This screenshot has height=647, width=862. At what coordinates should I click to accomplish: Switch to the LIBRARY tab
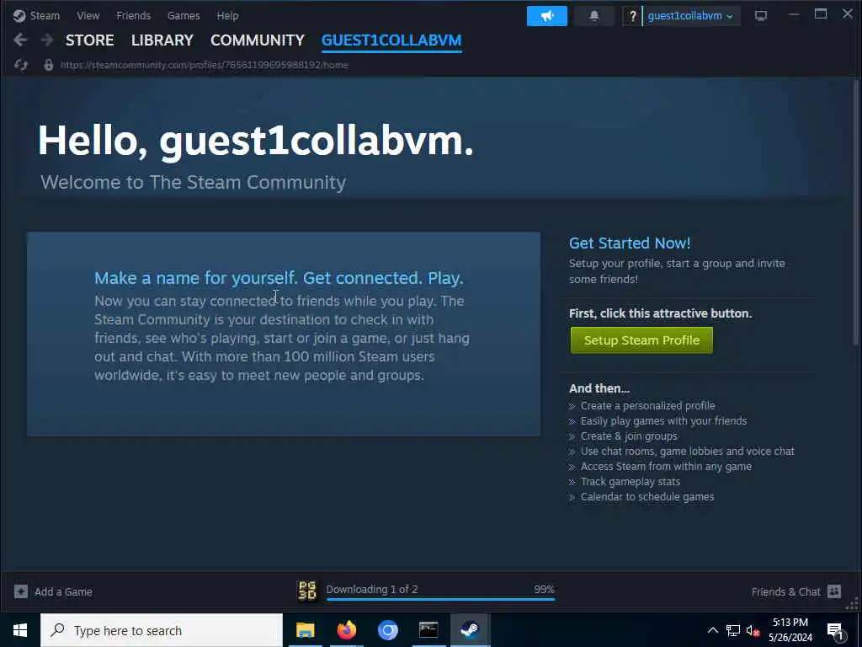(162, 40)
